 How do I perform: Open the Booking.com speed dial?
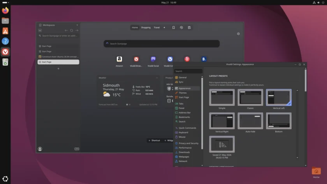tap(204, 59)
